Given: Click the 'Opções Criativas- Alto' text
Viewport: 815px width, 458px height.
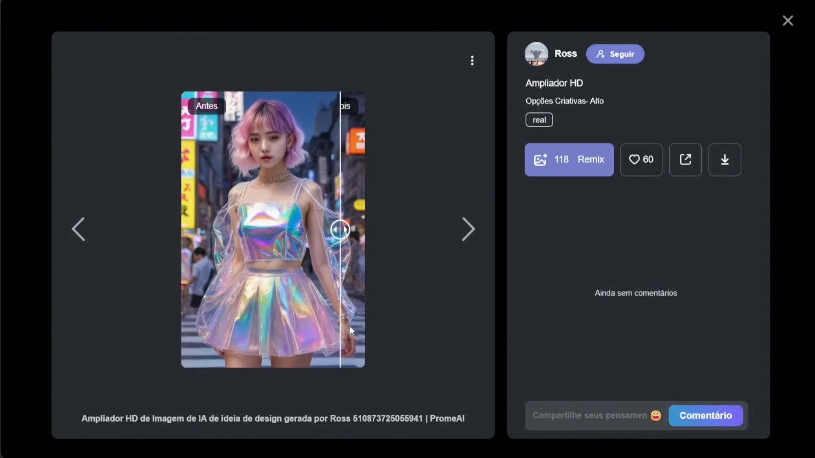Looking at the screenshot, I should coord(564,101).
